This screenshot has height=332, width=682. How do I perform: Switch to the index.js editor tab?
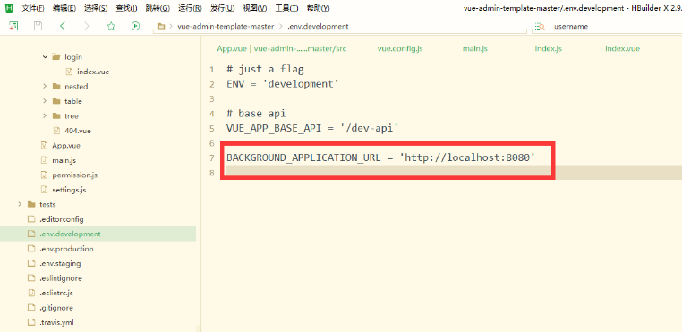point(548,48)
